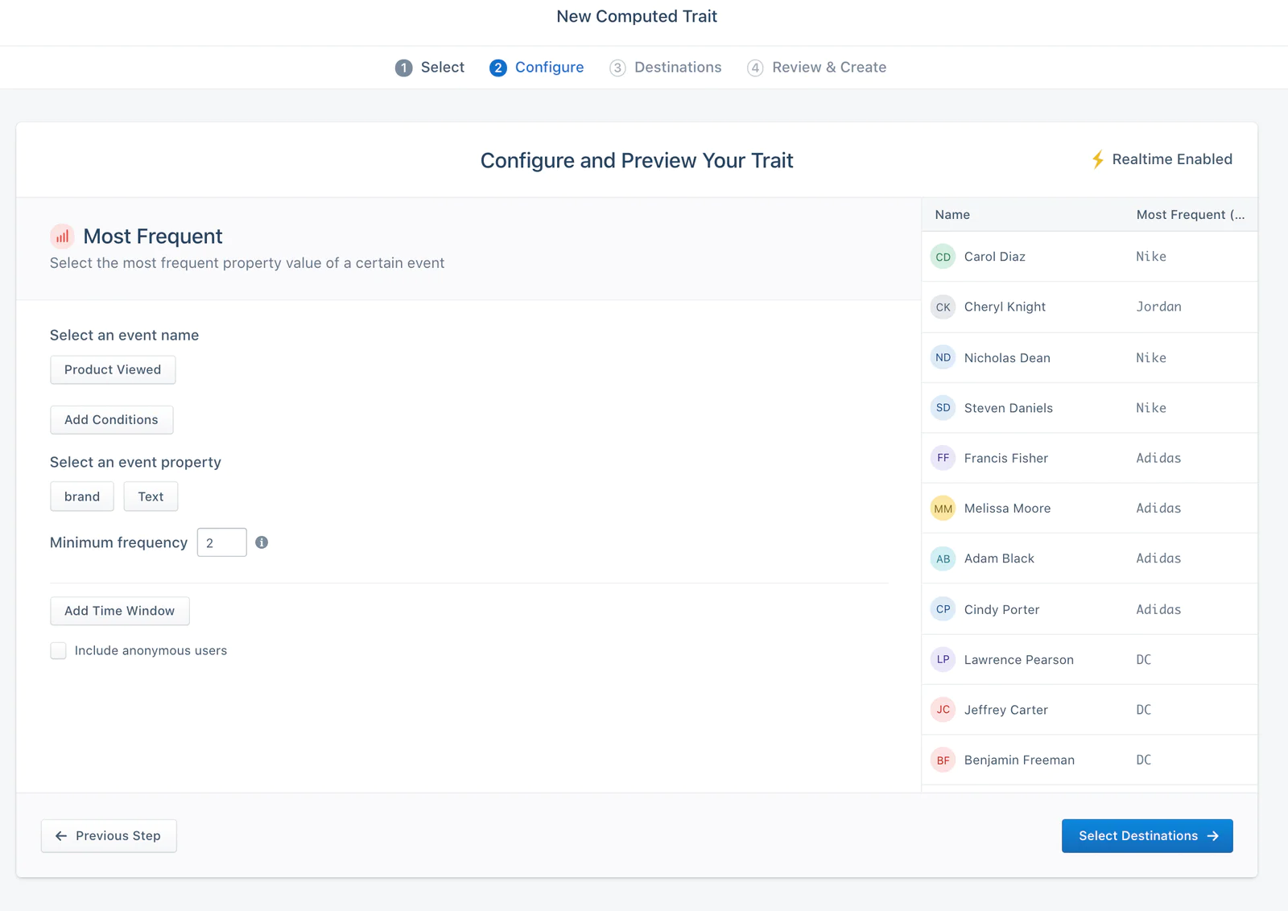Open the Most Frequent column header menu
This screenshot has width=1288, height=911.
tap(1191, 214)
